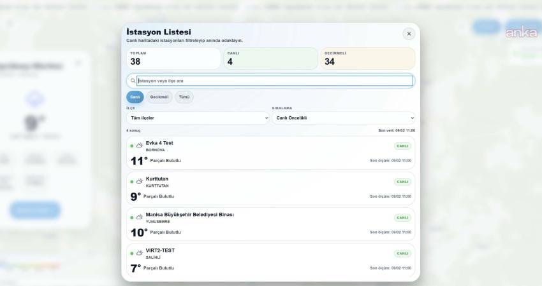This screenshot has width=542, height=286.
Task: Select the Tümü filter chip
Action: (184, 97)
